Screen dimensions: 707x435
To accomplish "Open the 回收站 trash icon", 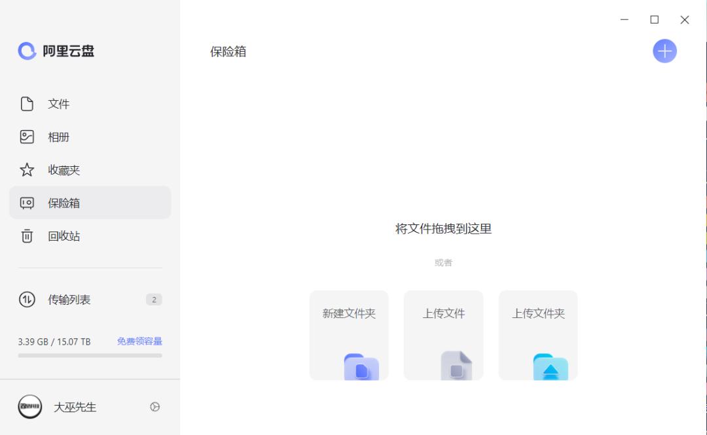I will [x=26, y=236].
